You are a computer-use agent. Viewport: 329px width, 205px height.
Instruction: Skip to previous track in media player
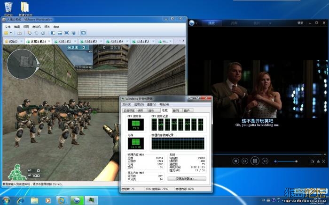point(245,161)
